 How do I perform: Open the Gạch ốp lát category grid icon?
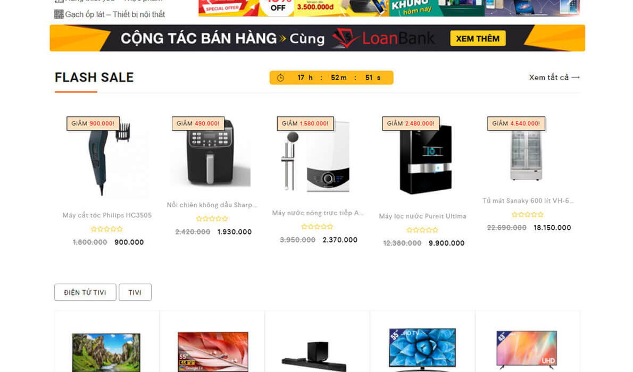(59, 14)
